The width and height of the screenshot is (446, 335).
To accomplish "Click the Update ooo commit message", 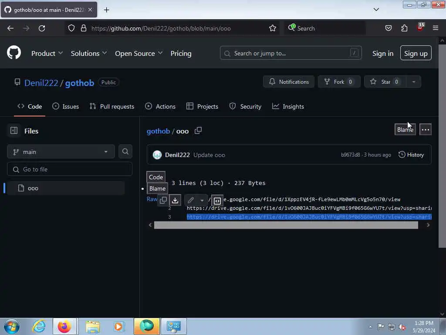I will coord(209,155).
